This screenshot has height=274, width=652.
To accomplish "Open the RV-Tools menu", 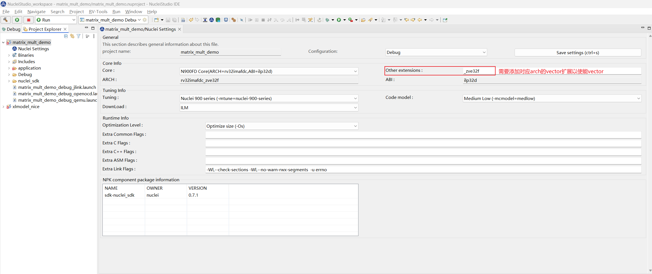I will [98, 11].
